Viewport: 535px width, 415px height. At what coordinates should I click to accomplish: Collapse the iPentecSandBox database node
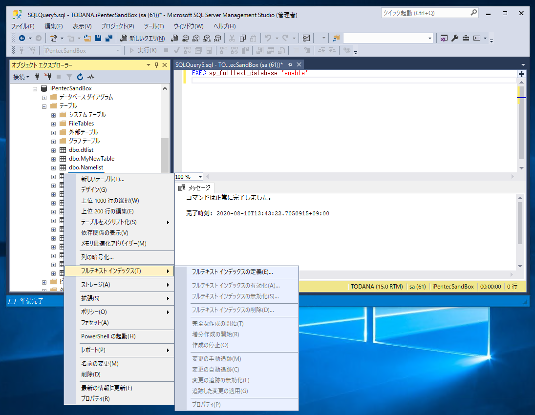(x=35, y=89)
